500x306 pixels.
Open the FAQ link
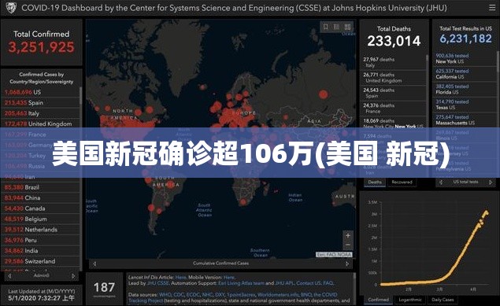[328, 283]
